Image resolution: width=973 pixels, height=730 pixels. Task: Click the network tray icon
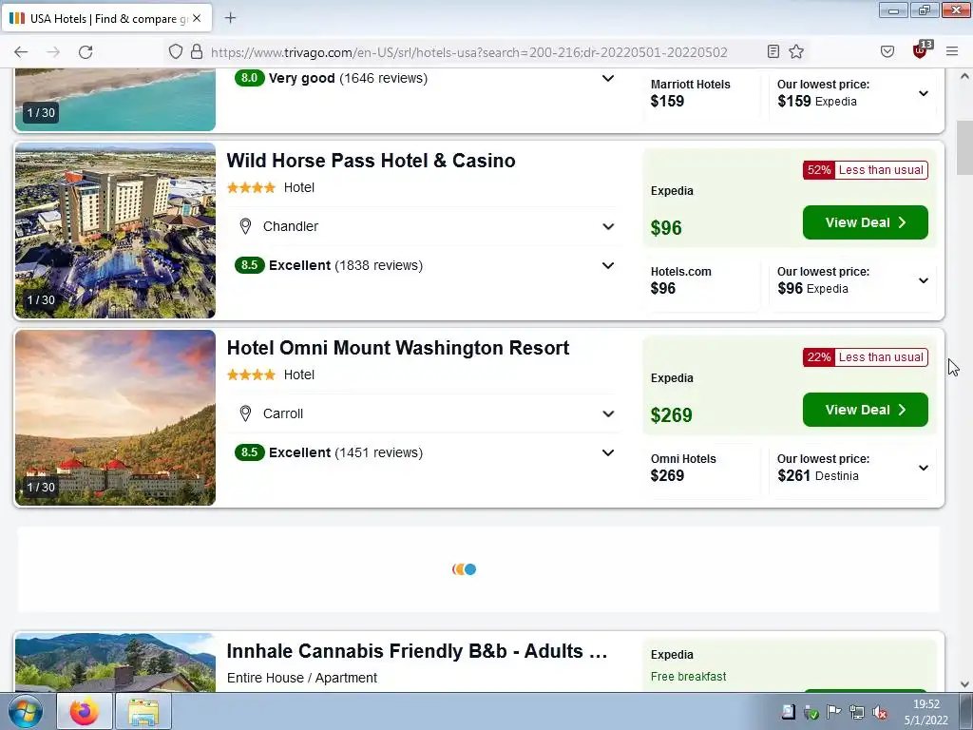click(x=856, y=712)
